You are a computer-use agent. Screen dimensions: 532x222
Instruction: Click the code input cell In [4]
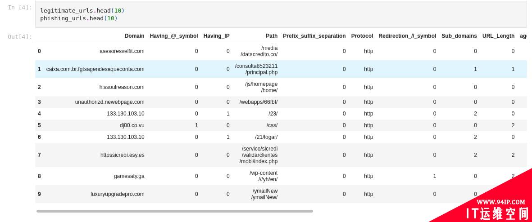coord(281,14)
